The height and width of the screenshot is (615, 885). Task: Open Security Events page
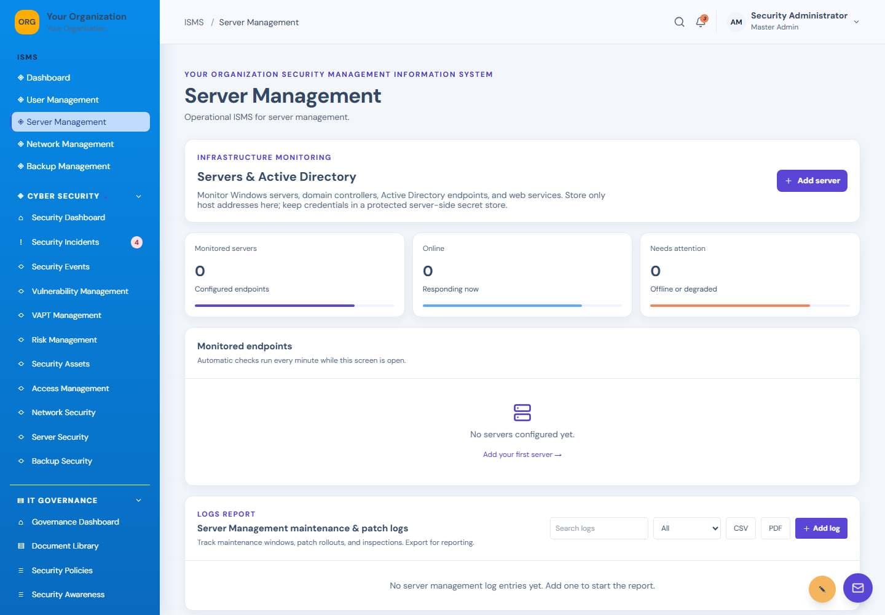click(x=81, y=267)
